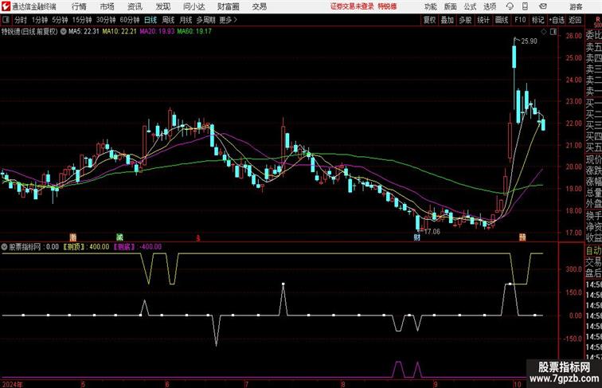Click the 自动 label in side panel
Screen dimensions: 602x388
[x=593, y=251]
